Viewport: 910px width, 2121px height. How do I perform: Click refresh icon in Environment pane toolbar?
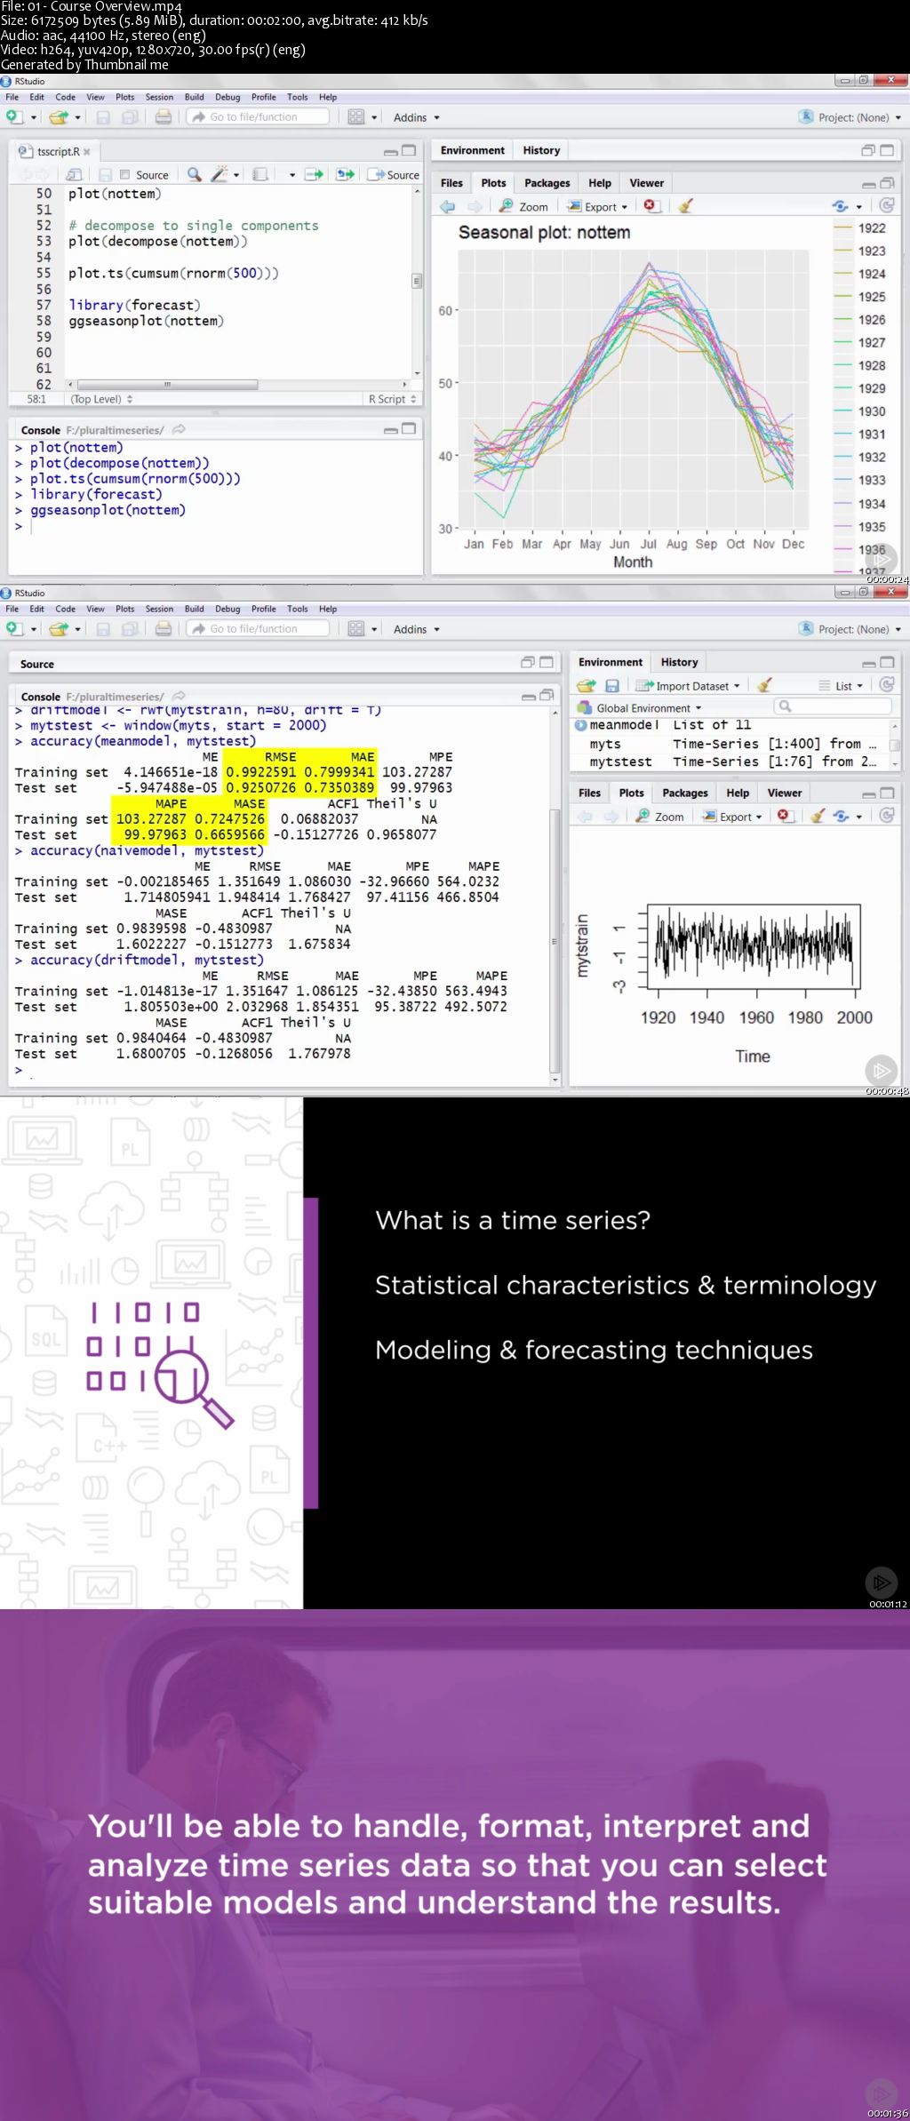coord(887,685)
